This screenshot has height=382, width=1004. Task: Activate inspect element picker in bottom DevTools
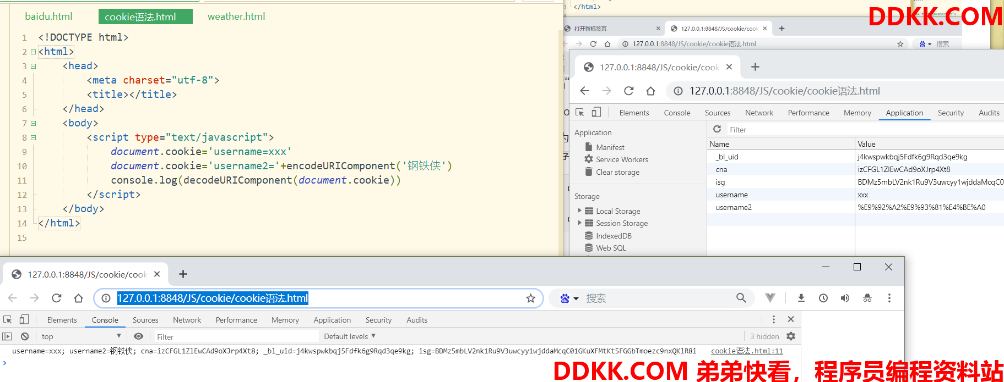(8, 319)
